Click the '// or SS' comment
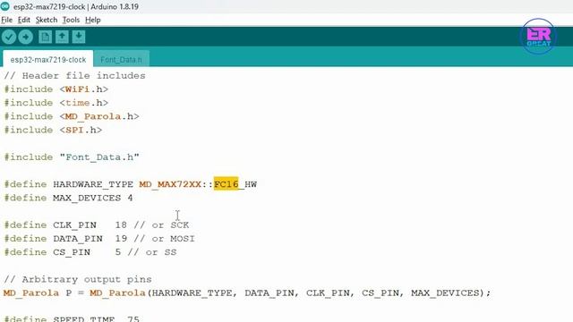Image resolution: width=573 pixels, height=322 pixels. [x=152, y=252]
